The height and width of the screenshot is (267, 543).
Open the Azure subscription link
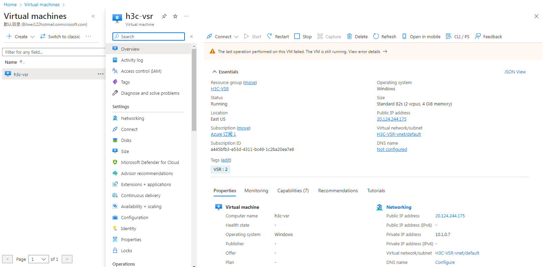pos(223,134)
